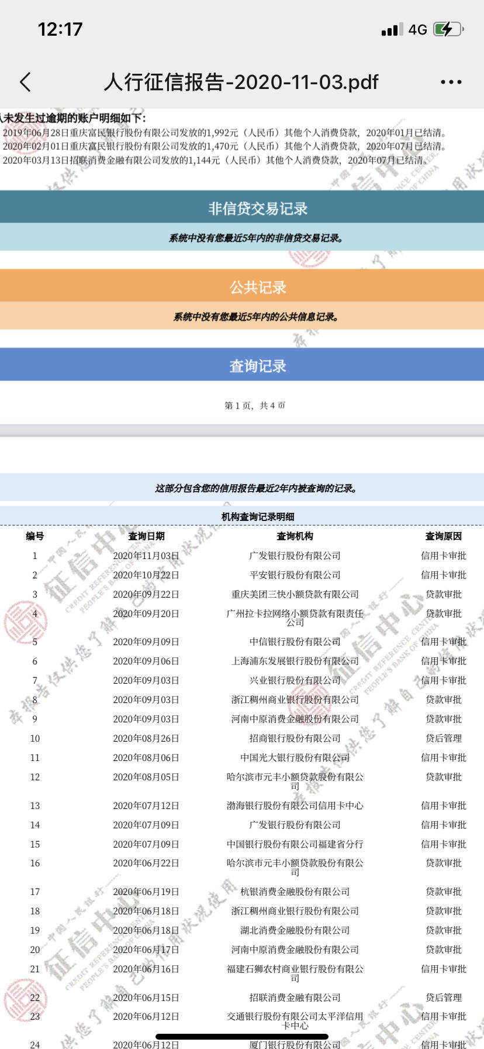The height and width of the screenshot is (1049, 484).
Task: Tap the 编号 column header
Action: click(x=35, y=536)
